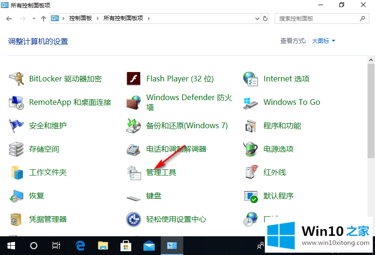The width and height of the screenshot is (375, 255).
Task: Open Cortana circle on taskbar
Action: (33, 246)
